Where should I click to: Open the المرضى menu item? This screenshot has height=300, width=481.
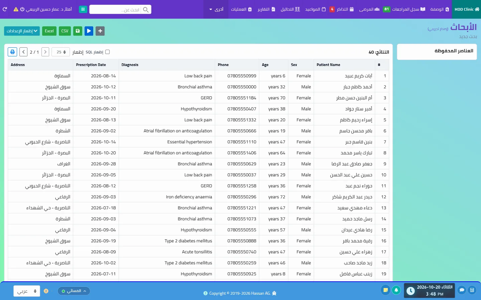point(369,9)
